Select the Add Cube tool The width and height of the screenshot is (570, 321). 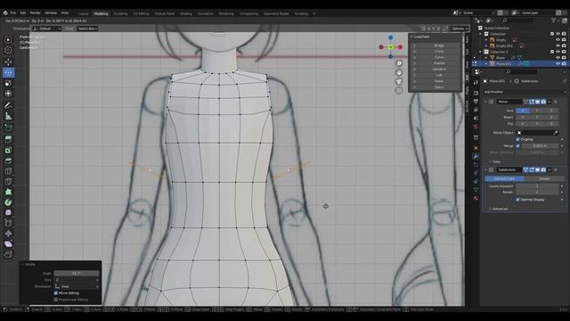[x=8, y=128]
